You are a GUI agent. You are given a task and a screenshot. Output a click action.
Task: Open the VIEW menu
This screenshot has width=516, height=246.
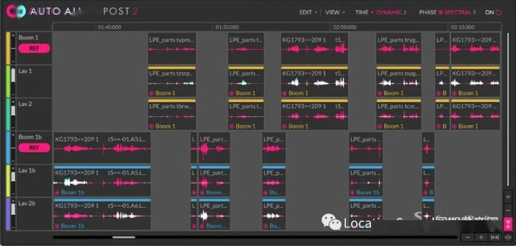pyautogui.click(x=335, y=12)
